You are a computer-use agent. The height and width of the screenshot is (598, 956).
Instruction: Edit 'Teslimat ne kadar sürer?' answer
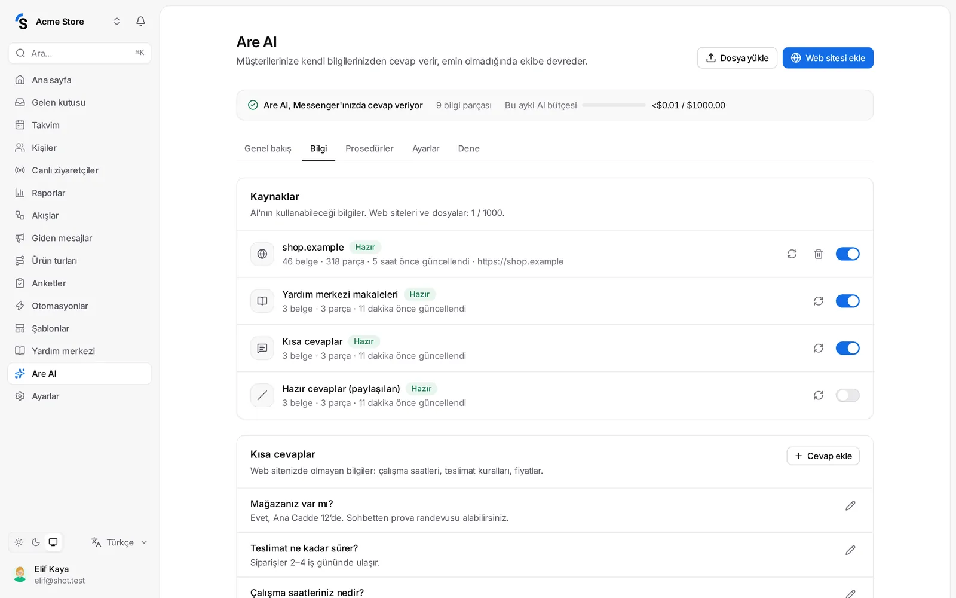[x=850, y=550]
